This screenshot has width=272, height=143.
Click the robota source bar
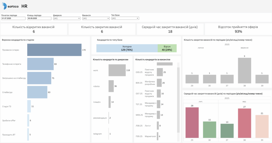pos(111,86)
